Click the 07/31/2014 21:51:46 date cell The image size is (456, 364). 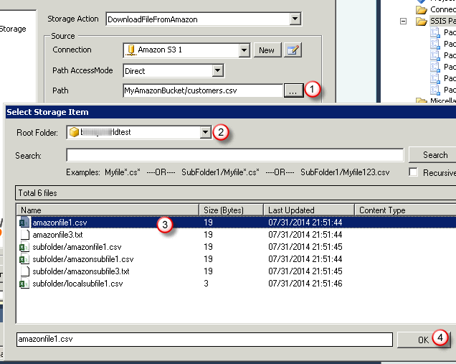305,284
